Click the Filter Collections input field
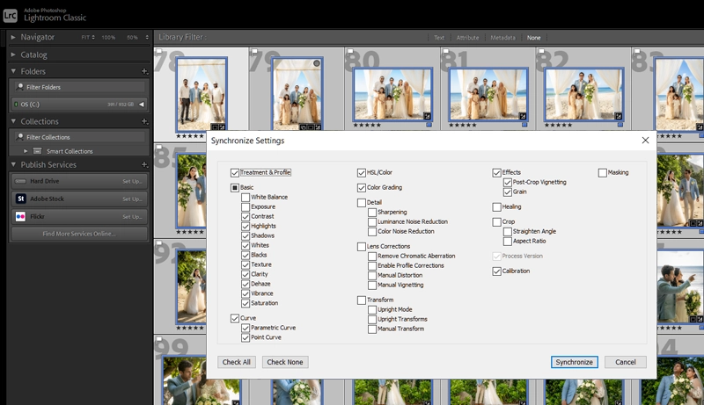 [x=79, y=137]
